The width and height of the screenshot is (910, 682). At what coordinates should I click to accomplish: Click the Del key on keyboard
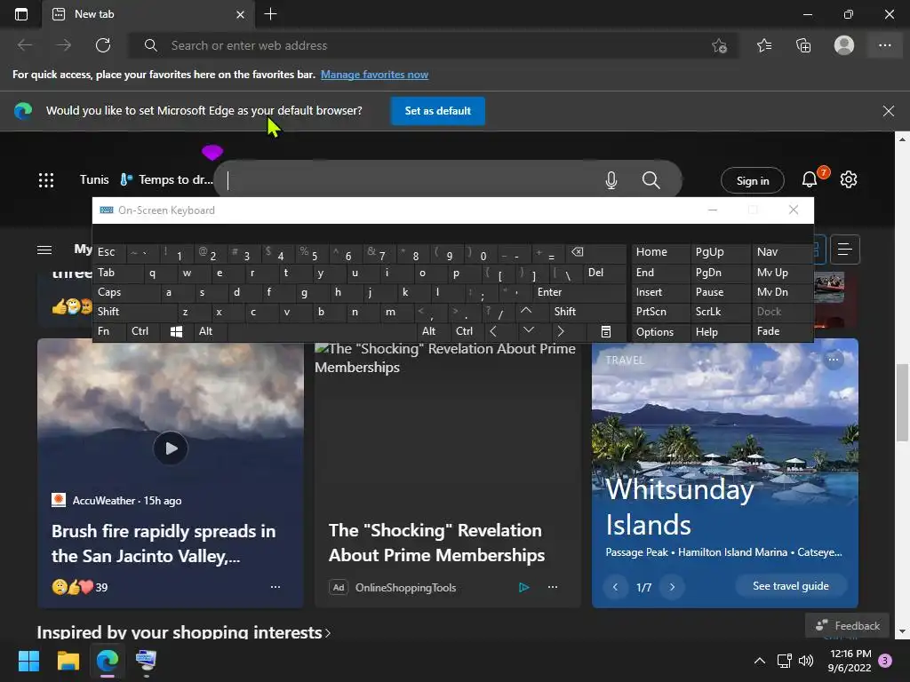604,273
